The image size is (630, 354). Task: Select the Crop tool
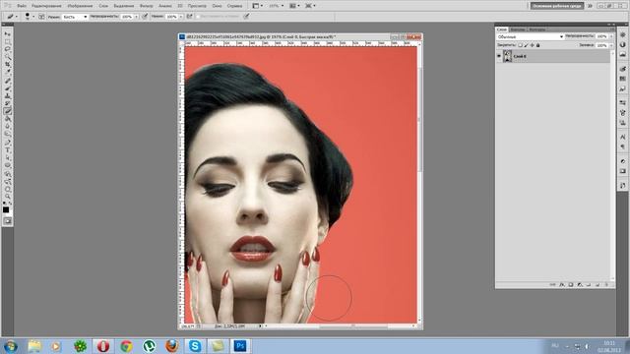click(x=8, y=65)
